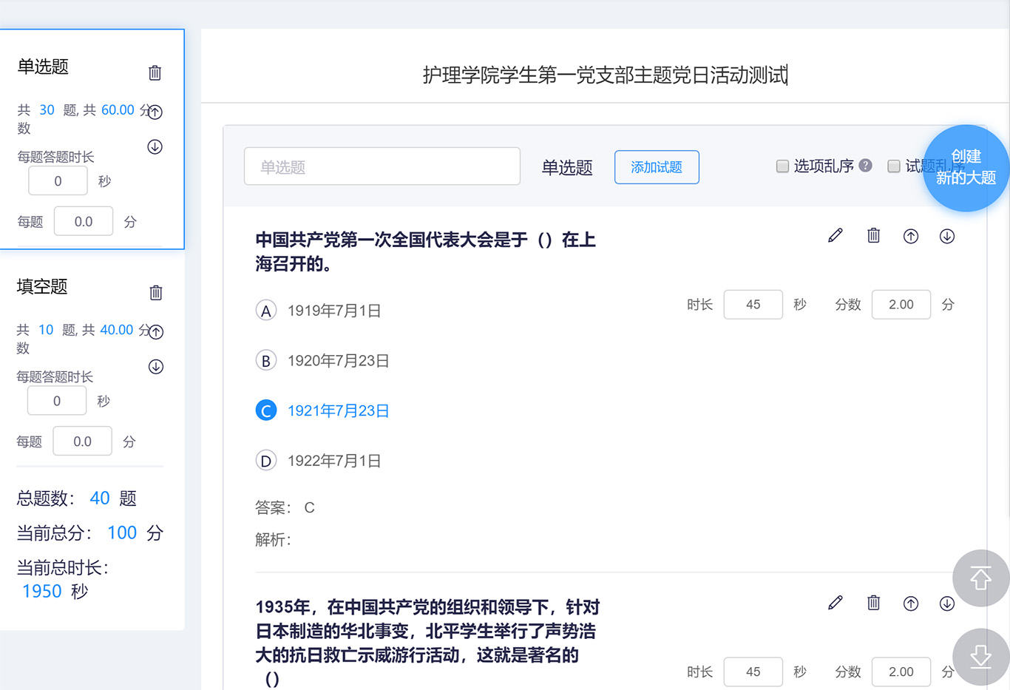
Task: Move the first question down
Action: click(946, 236)
